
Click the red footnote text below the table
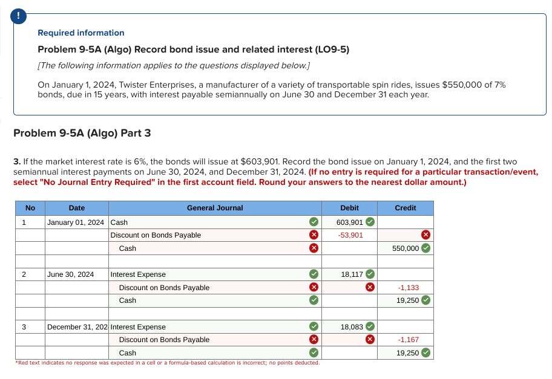tap(168, 363)
